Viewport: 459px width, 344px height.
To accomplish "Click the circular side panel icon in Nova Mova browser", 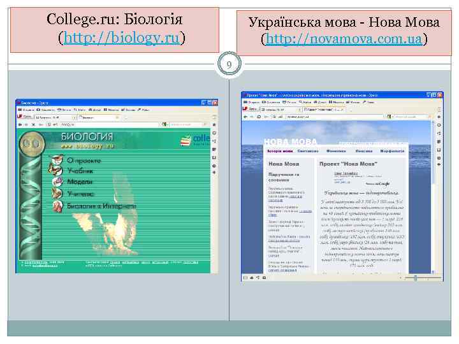I will [x=439, y=125].
